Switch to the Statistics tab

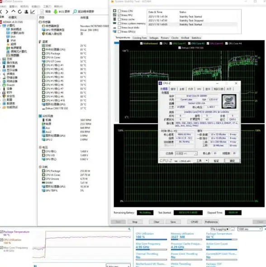pyautogui.click(x=196, y=38)
